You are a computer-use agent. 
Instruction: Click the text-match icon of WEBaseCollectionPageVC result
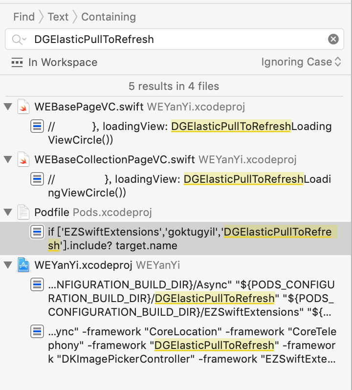click(x=37, y=179)
